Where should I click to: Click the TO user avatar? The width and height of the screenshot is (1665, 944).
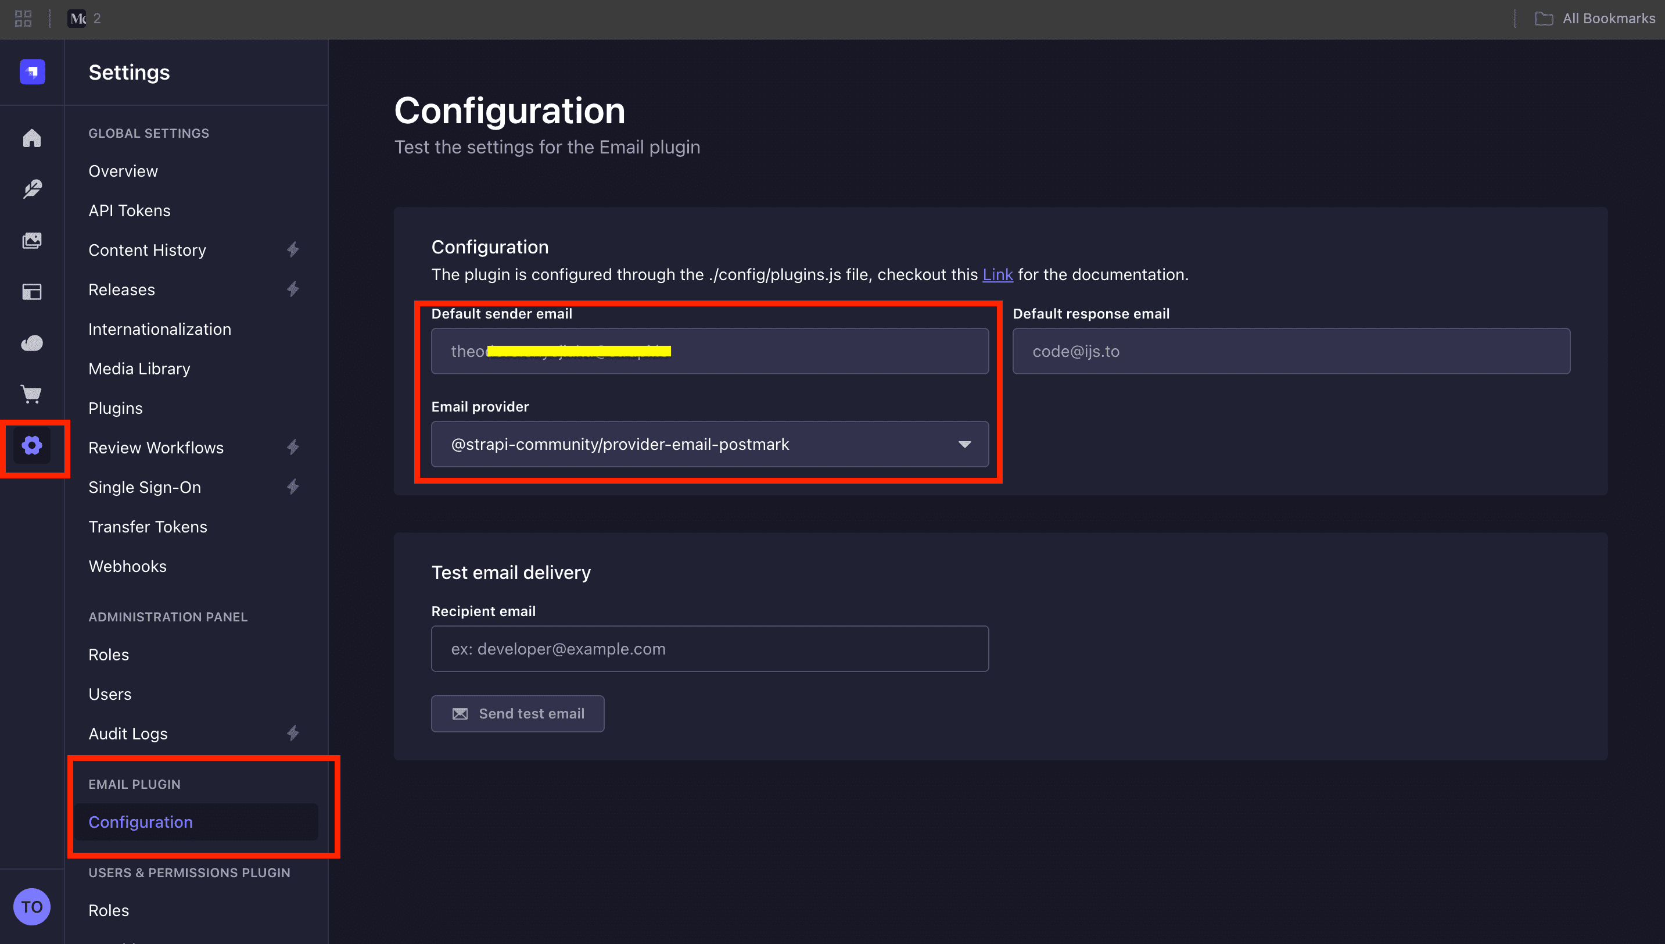32,906
